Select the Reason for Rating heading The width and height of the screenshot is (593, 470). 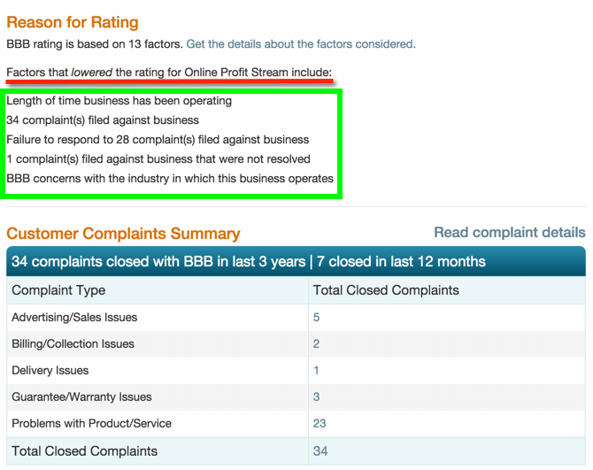[73, 22]
